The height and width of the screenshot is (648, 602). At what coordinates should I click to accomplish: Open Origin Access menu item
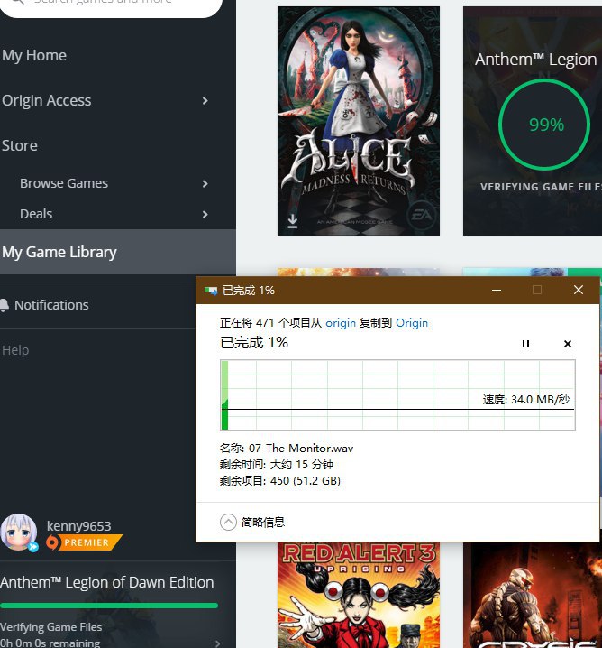click(47, 100)
